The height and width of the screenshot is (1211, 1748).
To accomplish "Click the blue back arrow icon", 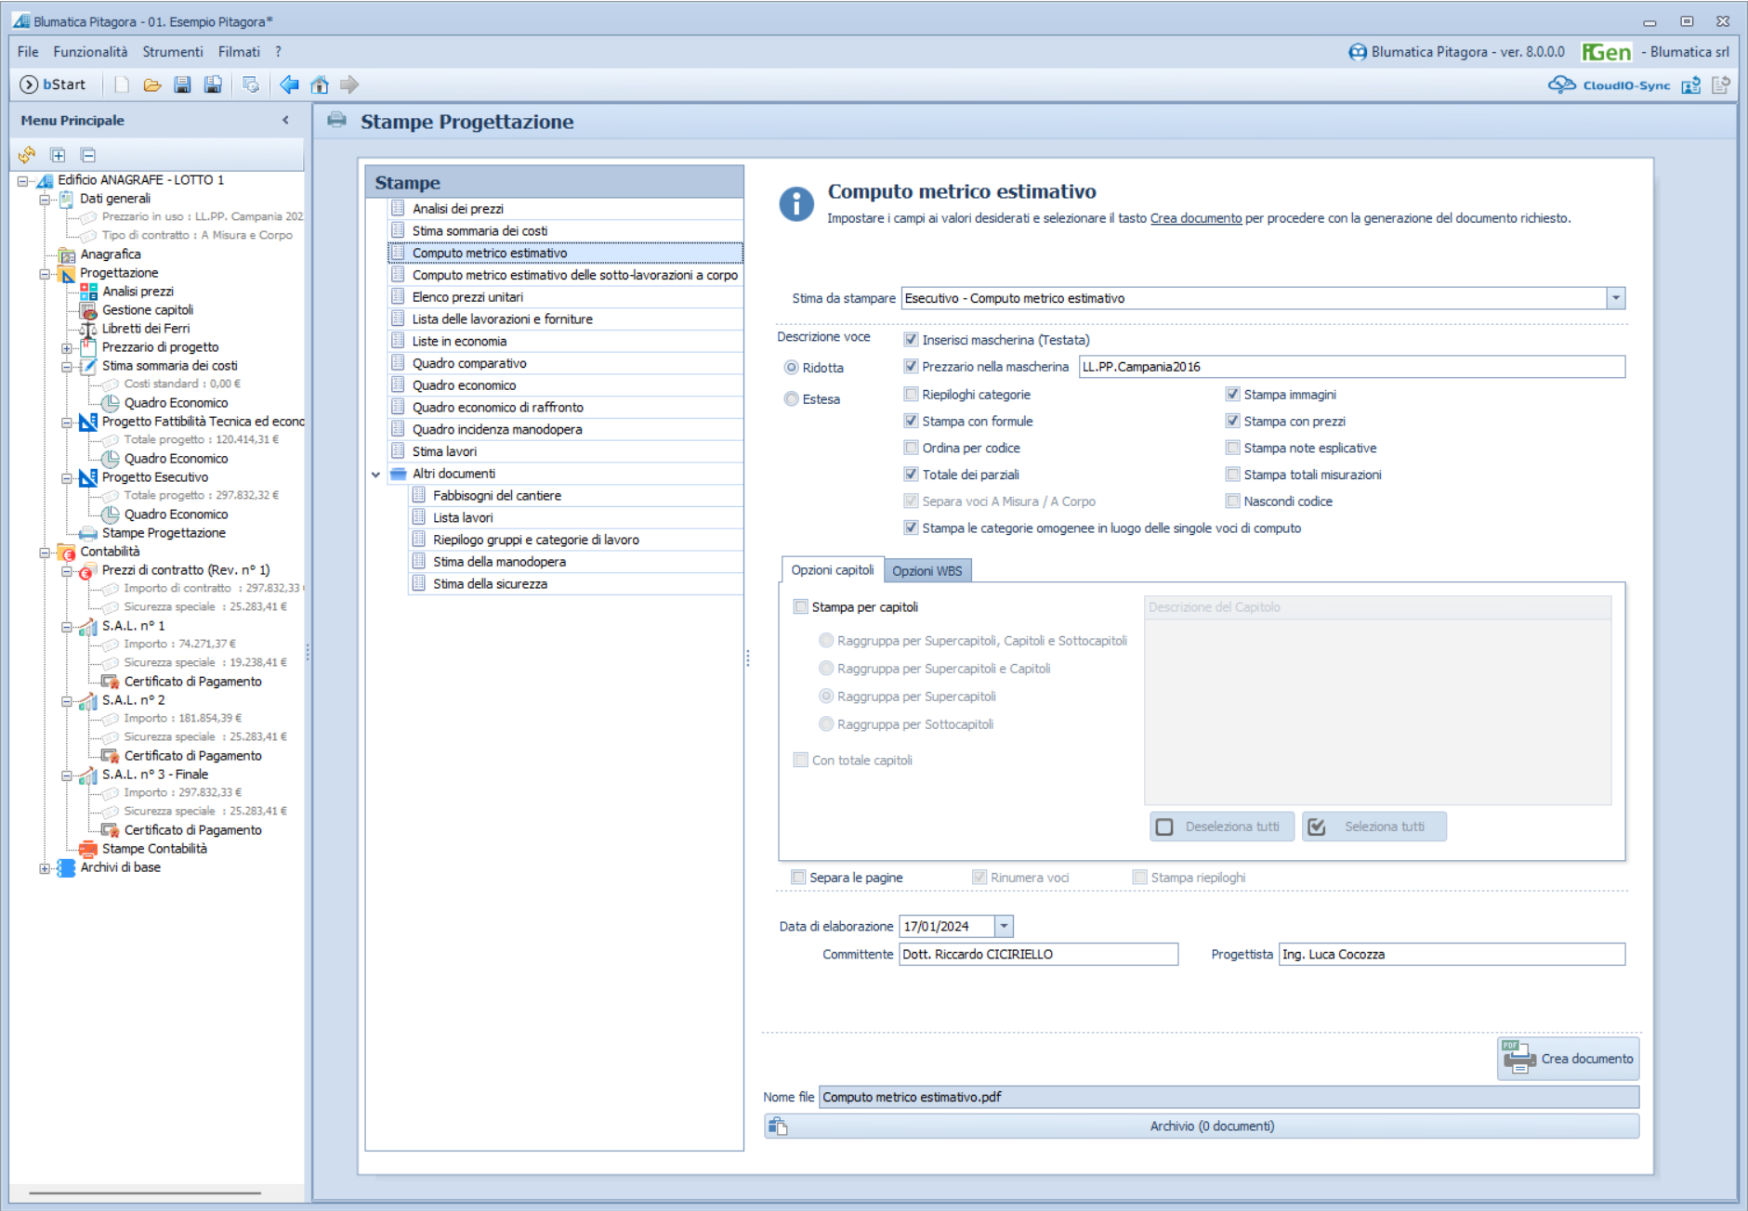I will click(x=289, y=85).
